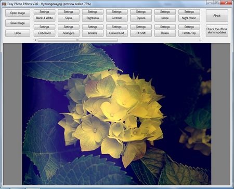Apply the Colored Grid effect
Screen dimensions: 234x189
click(x=116, y=33)
